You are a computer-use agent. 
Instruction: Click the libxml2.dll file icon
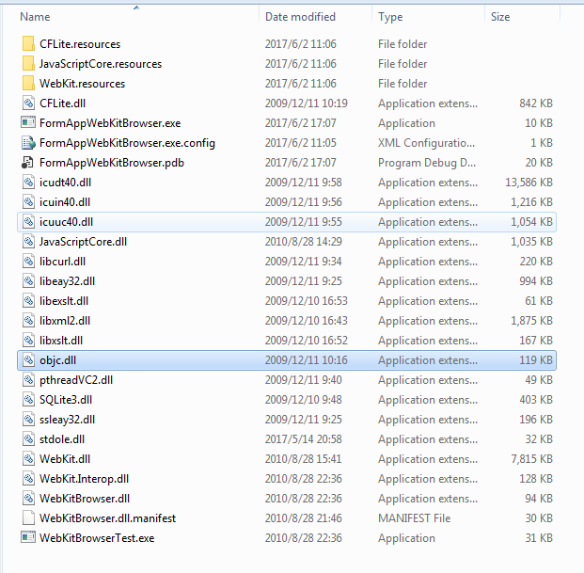click(x=28, y=320)
